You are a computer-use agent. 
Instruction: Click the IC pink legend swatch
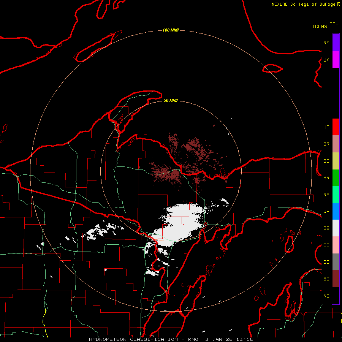coord(336,245)
